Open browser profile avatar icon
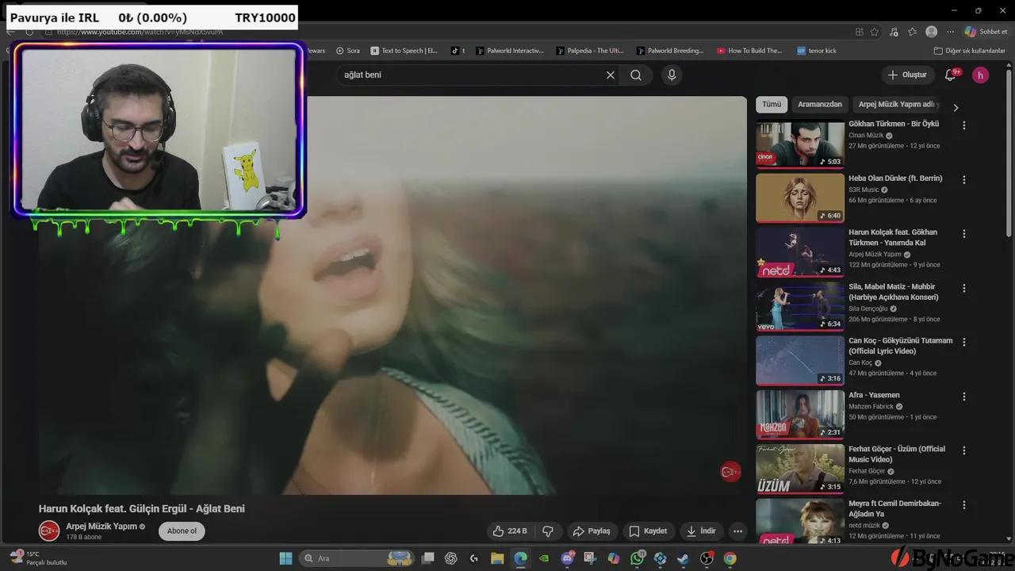This screenshot has width=1015, height=571. click(932, 32)
